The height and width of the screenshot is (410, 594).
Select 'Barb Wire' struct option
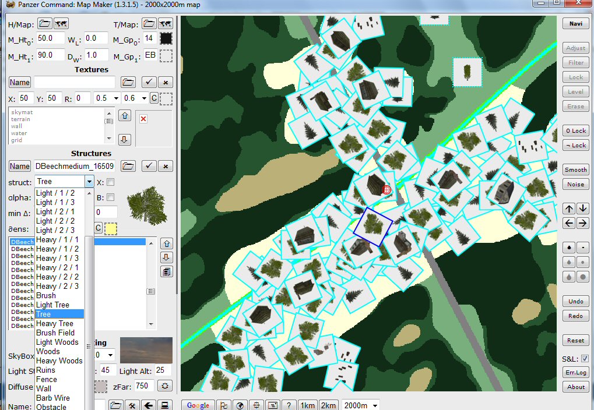(x=53, y=398)
